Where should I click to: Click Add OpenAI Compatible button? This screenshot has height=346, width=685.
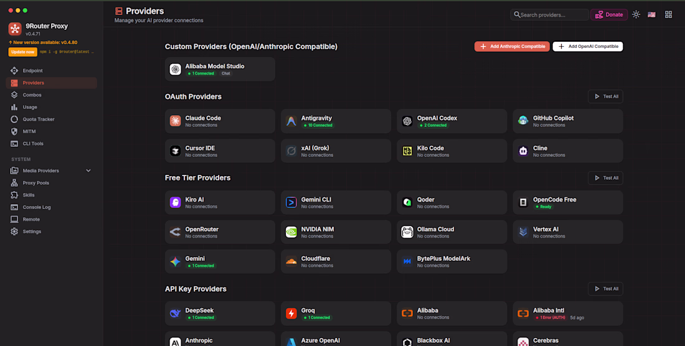click(x=588, y=46)
